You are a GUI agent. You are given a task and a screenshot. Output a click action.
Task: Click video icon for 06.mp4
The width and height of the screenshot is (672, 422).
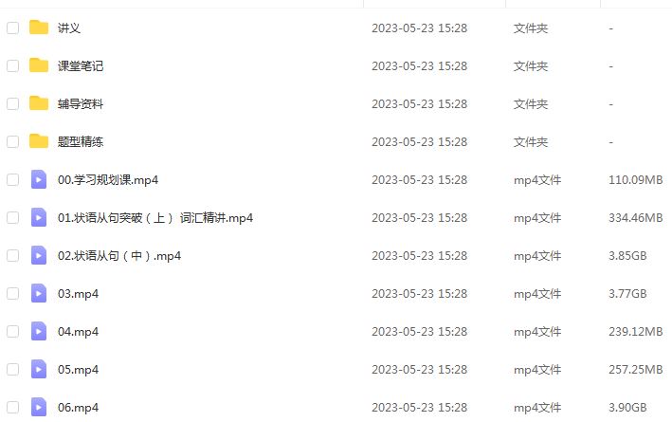(39, 407)
